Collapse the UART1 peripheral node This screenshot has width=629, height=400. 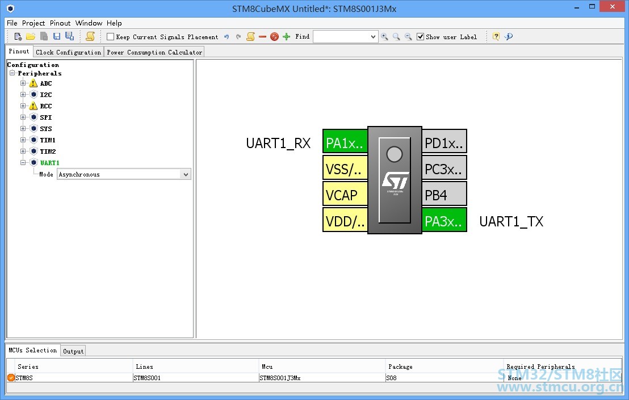pos(23,163)
